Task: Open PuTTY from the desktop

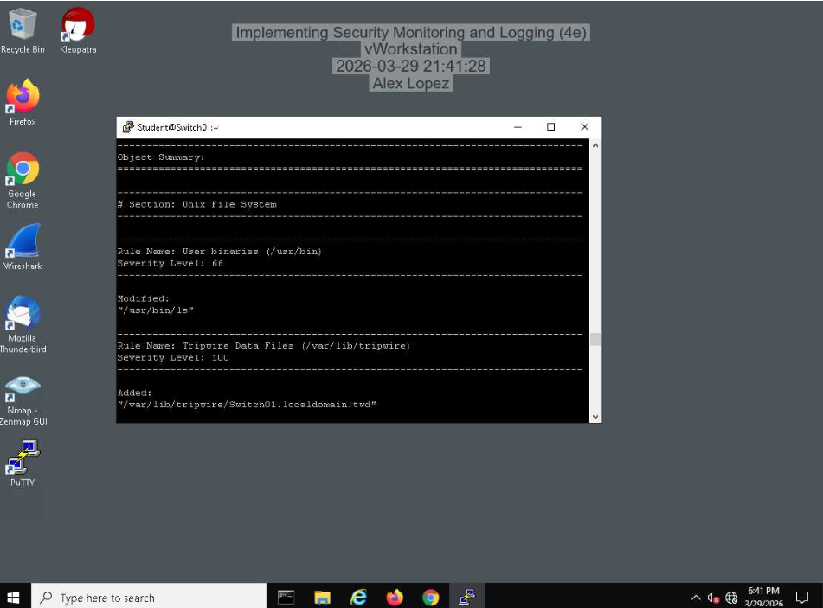Action: pos(22,456)
